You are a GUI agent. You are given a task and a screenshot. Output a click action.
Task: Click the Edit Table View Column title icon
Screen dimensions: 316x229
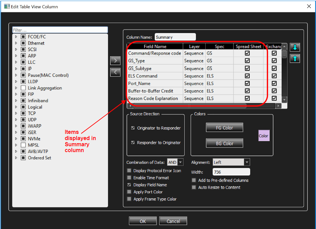pos(7,7)
